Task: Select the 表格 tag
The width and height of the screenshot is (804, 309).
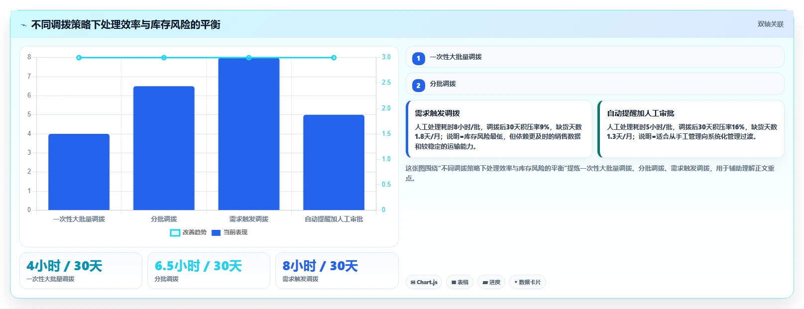Action: 459,282
